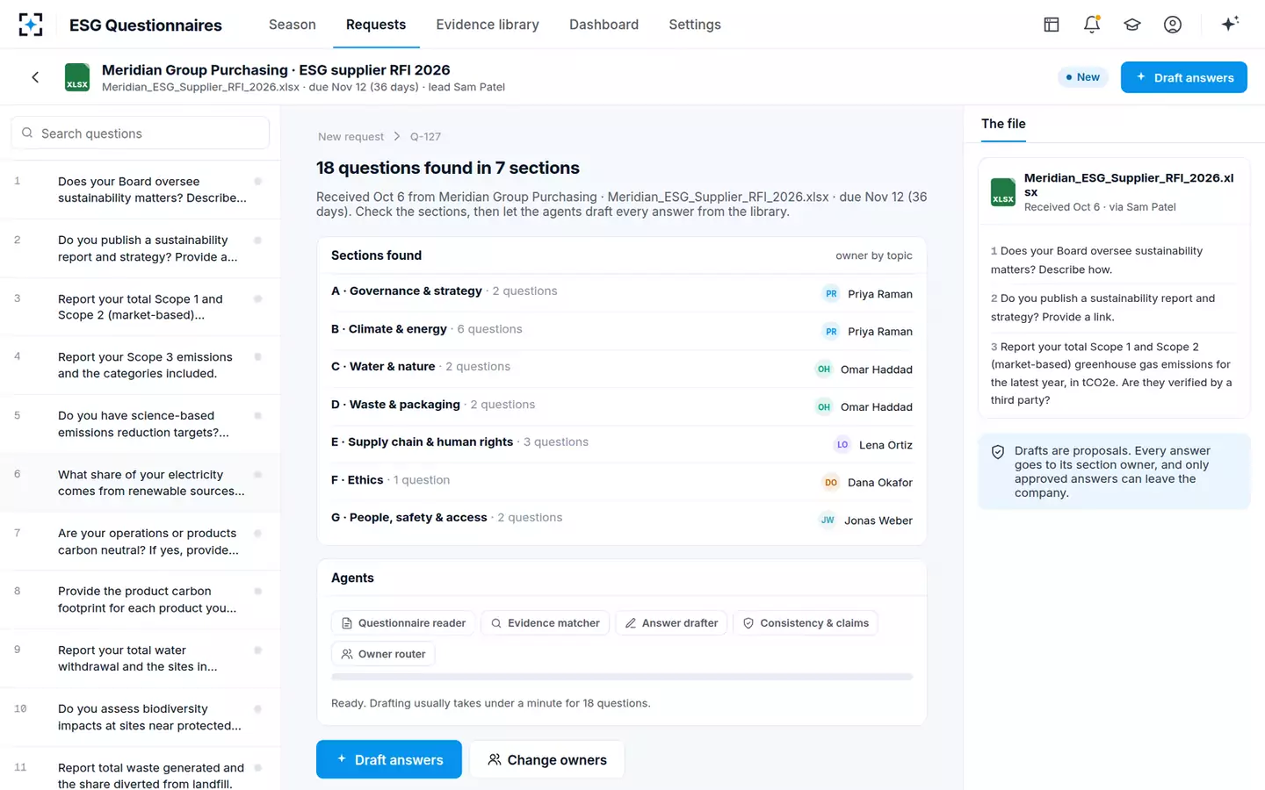Viewport: 1265px width, 790px height.
Task: Click the Q-127 breadcrumb
Action: (x=425, y=137)
